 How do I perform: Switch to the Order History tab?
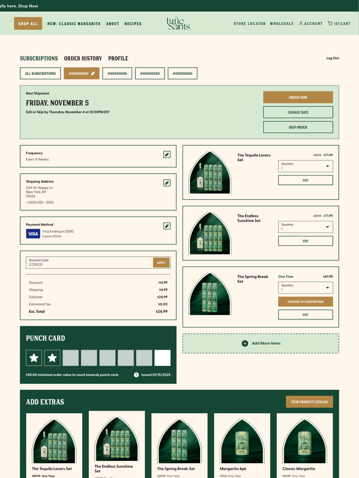pos(83,59)
